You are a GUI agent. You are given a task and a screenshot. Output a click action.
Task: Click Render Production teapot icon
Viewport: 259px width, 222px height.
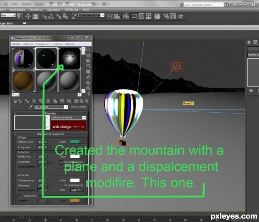[x=180, y=16]
